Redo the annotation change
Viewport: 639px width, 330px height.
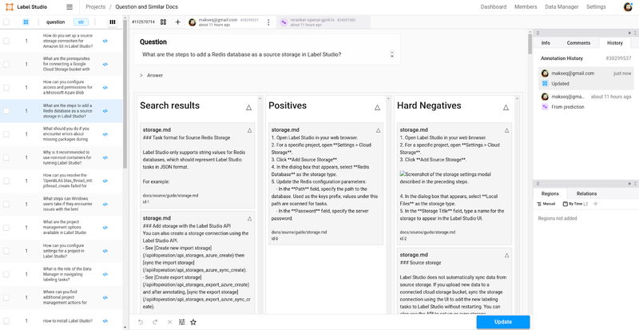click(155, 322)
